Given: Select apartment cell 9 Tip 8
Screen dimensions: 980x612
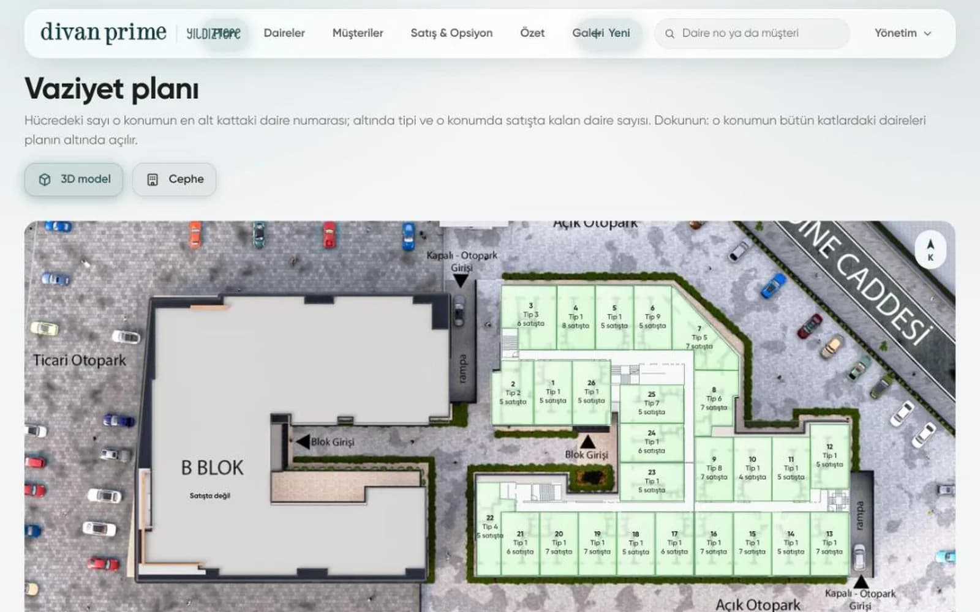Looking at the screenshot, I should pos(714,468).
